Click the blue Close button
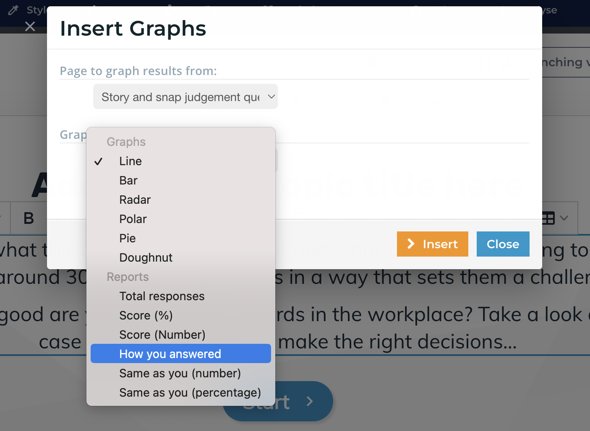Viewport: 590px width, 431px height. coord(503,244)
